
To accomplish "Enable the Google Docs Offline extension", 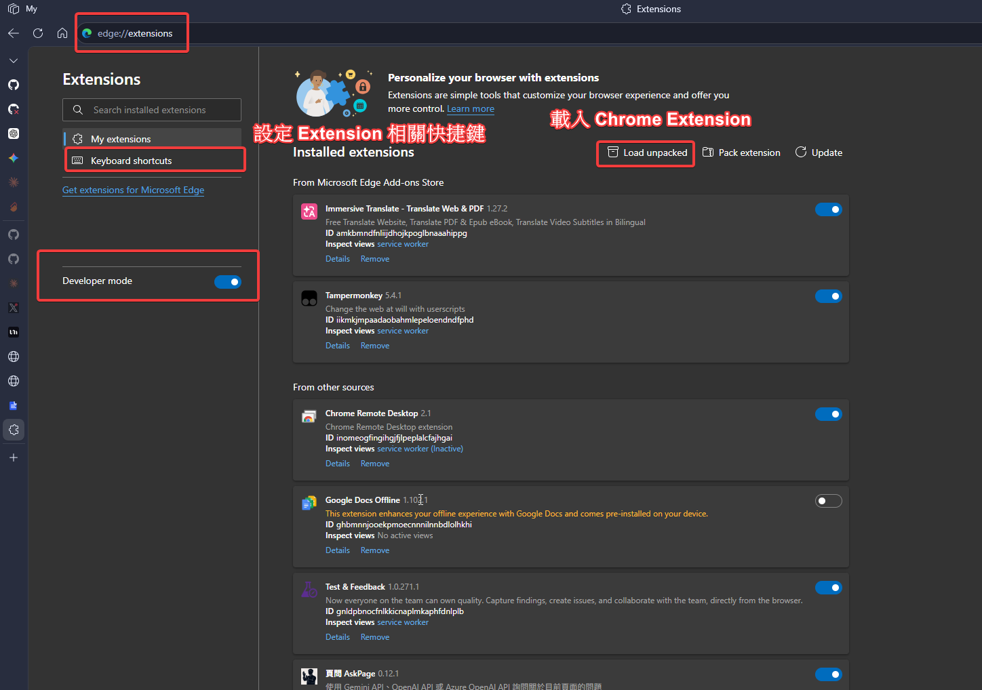I will click(x=828, y=501).
